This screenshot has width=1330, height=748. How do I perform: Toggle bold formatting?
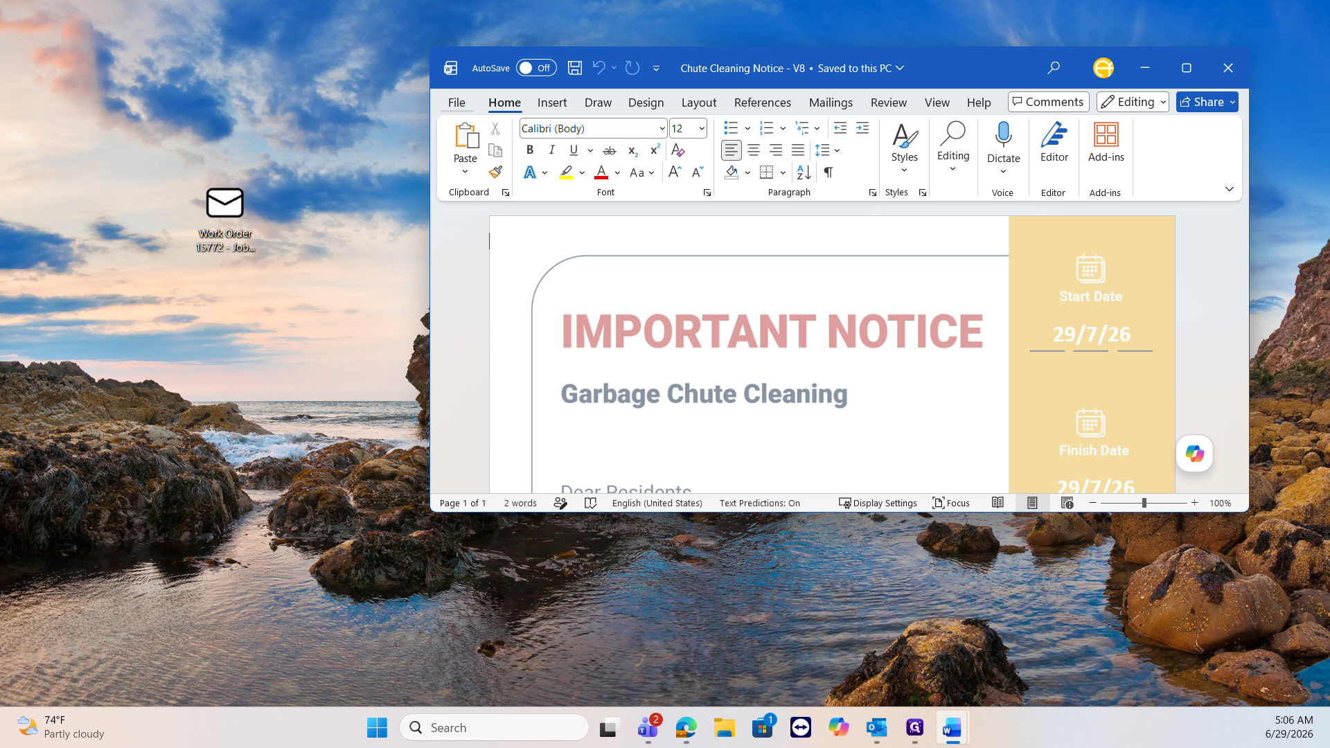click(530, 150)
